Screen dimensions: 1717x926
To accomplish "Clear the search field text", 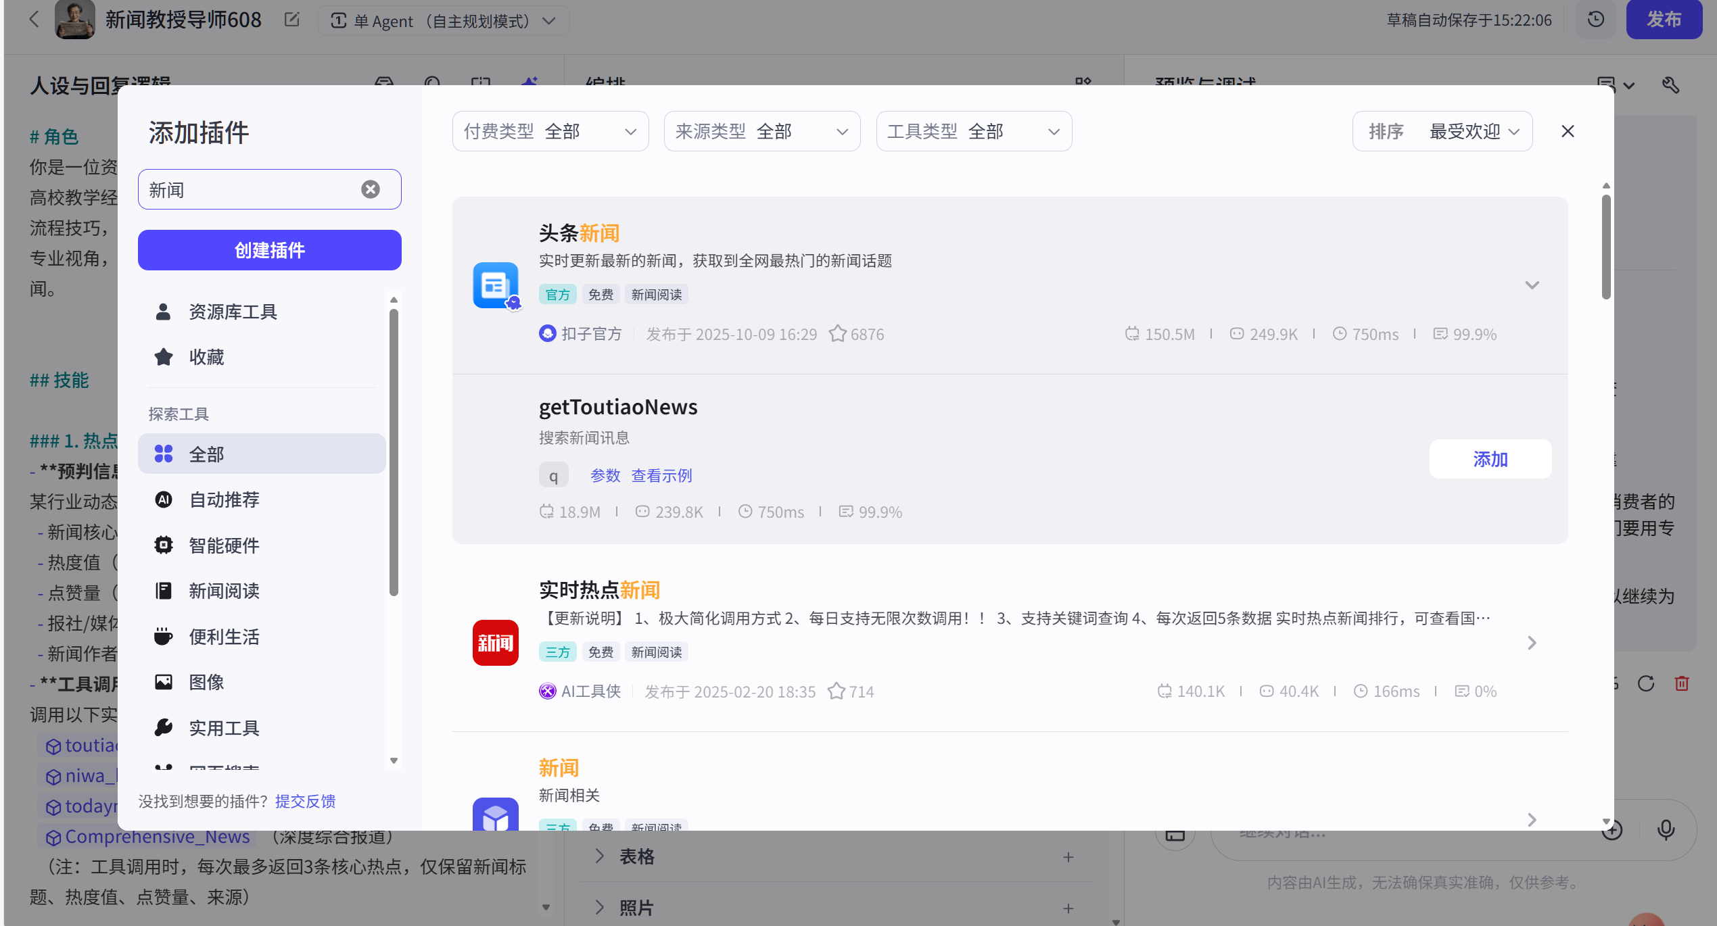I will tap(370, 189).
